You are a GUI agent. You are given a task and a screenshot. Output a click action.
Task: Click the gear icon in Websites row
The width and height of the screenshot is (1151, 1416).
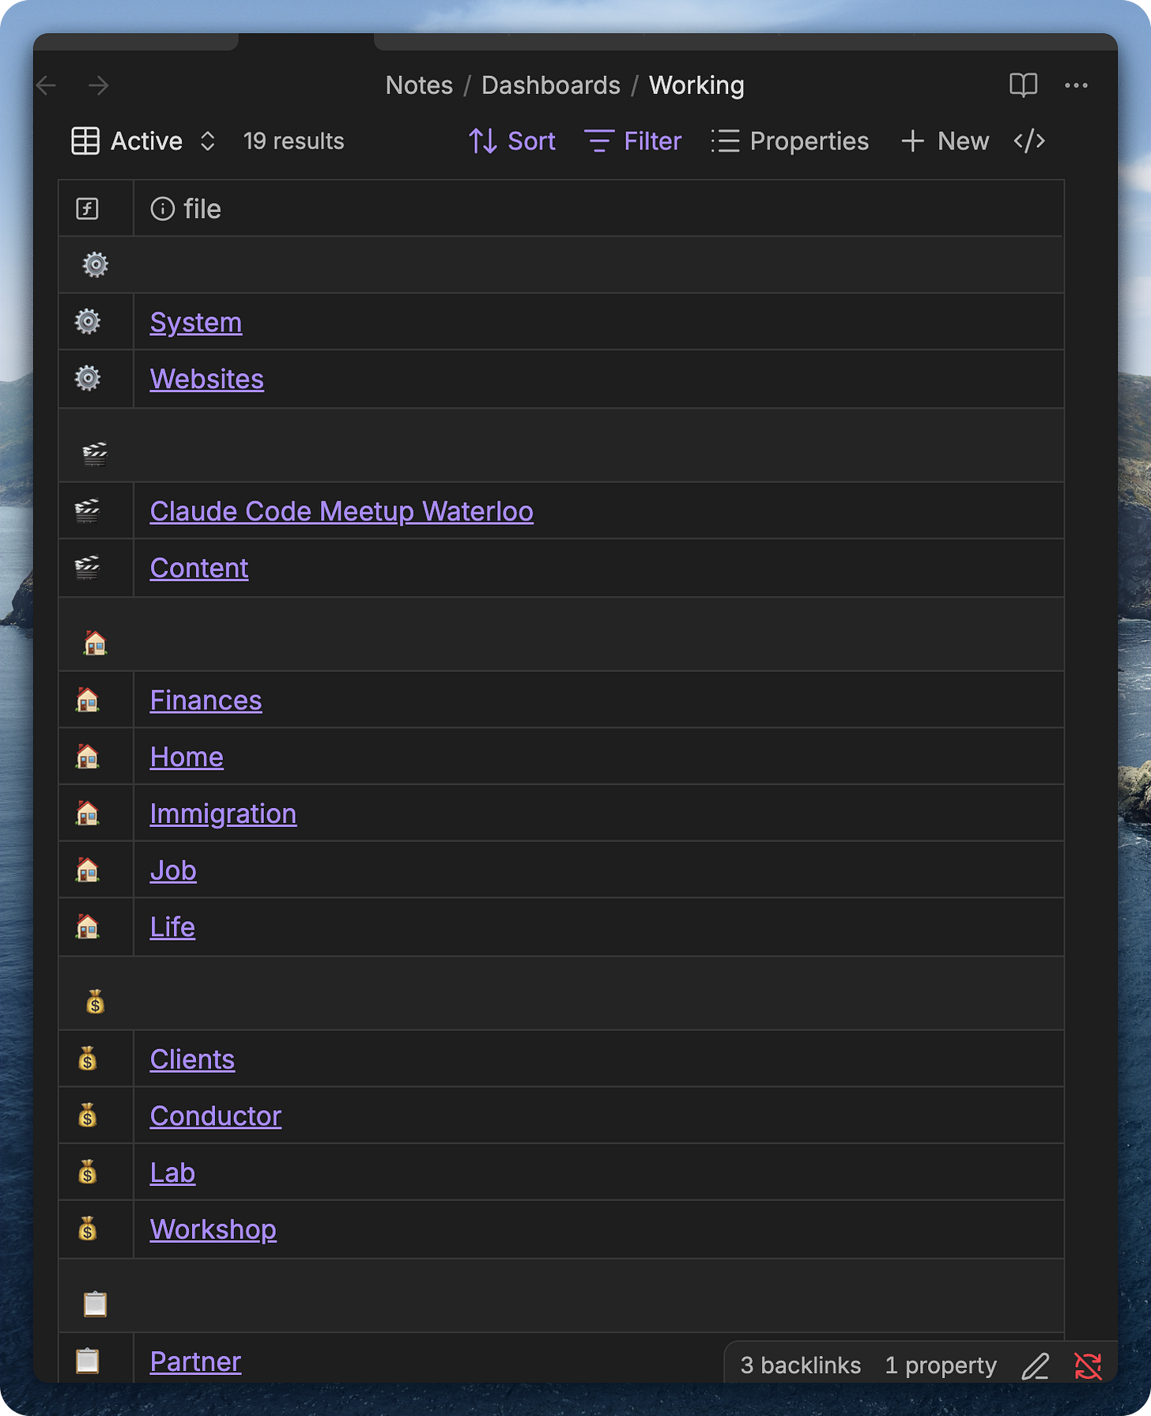pos(88,379)
